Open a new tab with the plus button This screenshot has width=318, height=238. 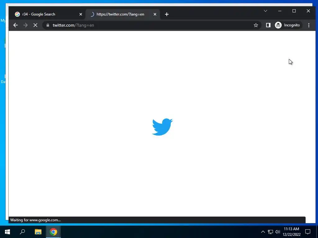coord(167,14)
